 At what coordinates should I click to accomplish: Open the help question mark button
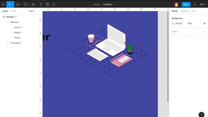click(x=201, y=115)
